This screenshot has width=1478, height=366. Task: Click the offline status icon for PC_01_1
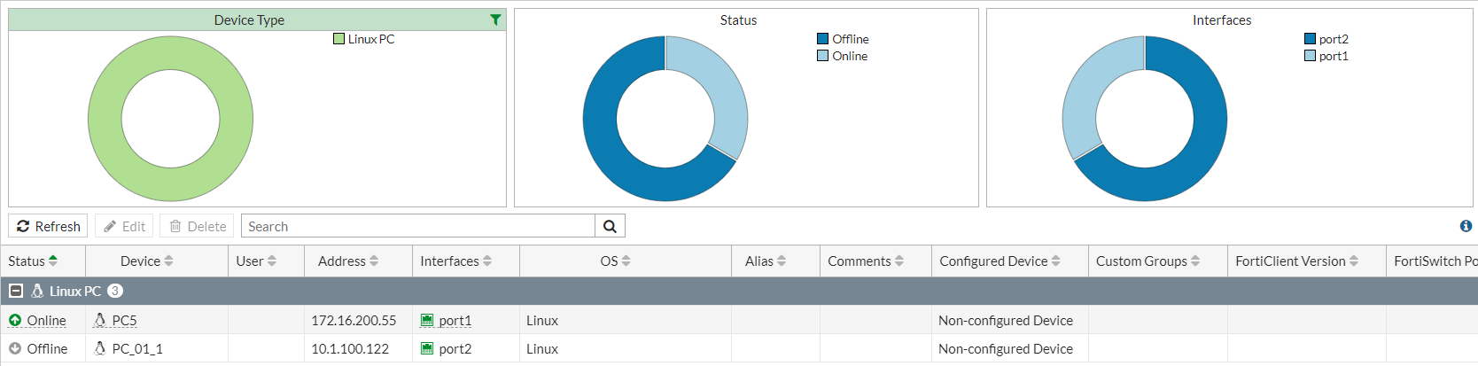coord(15,348)
